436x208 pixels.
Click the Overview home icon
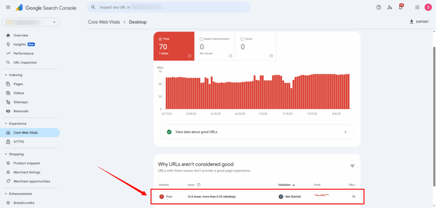coord(8,35)
